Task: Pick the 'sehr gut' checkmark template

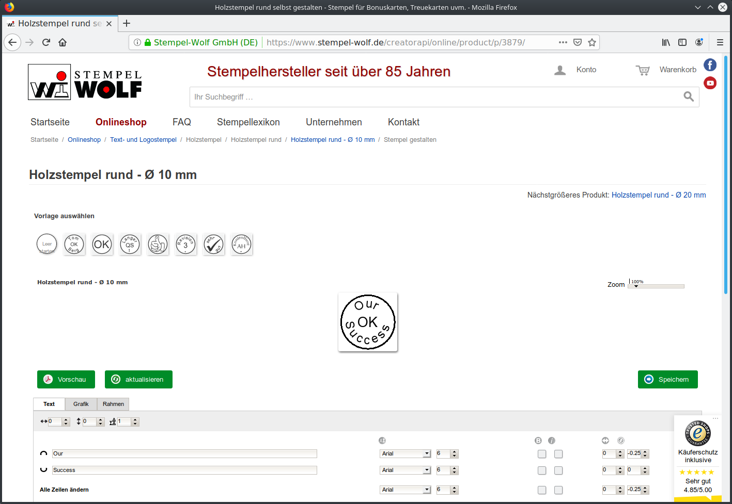Action: [x=213, y=244]
